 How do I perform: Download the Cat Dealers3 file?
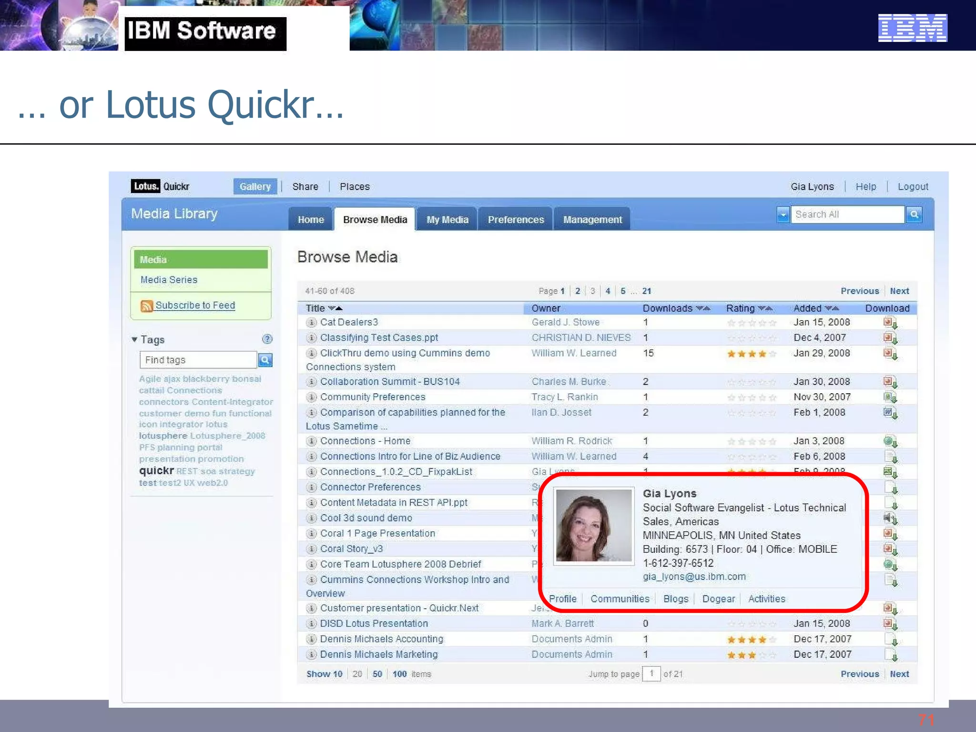click(890, 323)
